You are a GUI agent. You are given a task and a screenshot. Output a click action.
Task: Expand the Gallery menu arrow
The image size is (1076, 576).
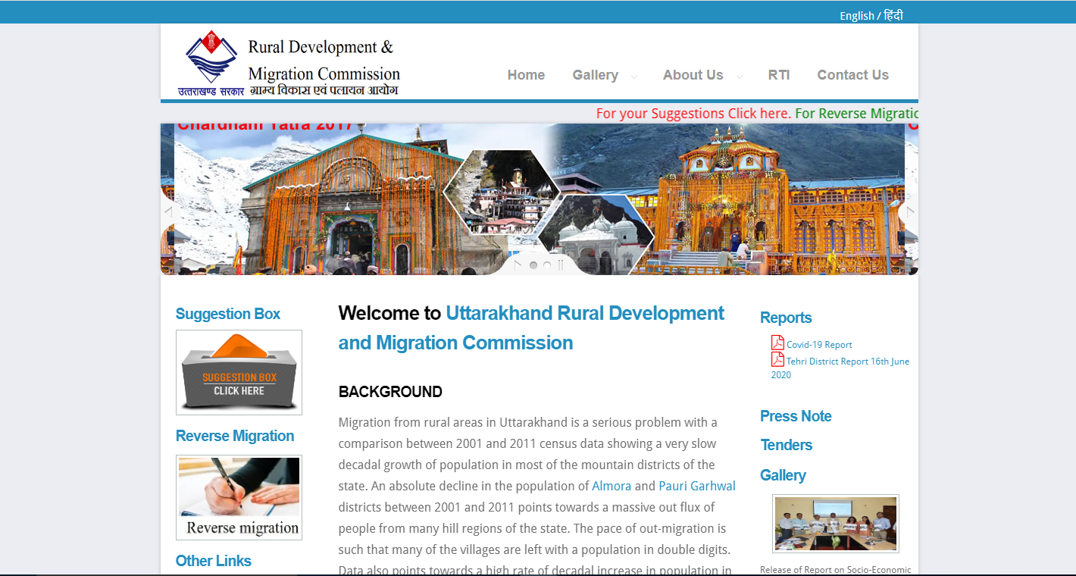click(x=634, y=77)
